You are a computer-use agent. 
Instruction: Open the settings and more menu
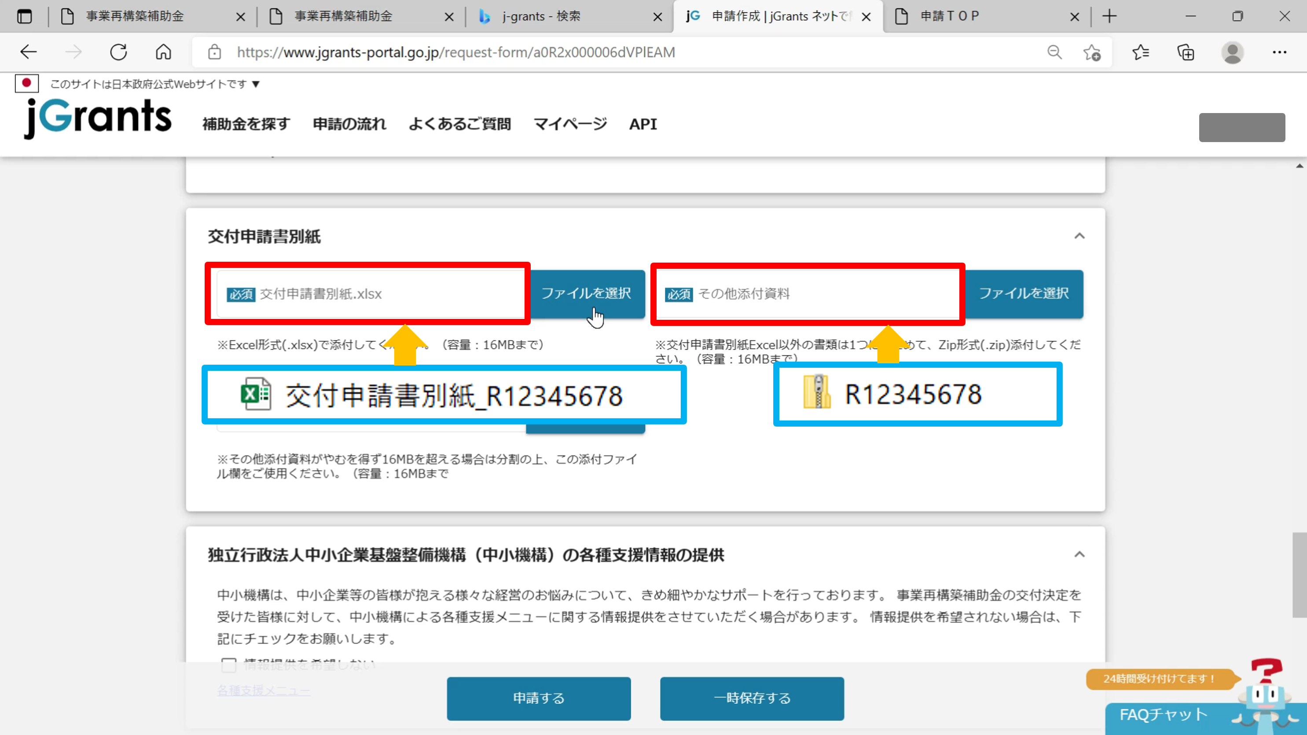coord(1279,52)
